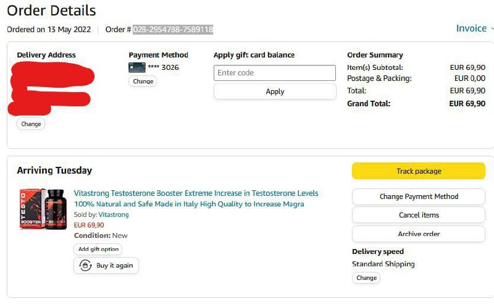Screen dimensions: 494x304
Task: Click Add gift option button
Action: [98, 250]
